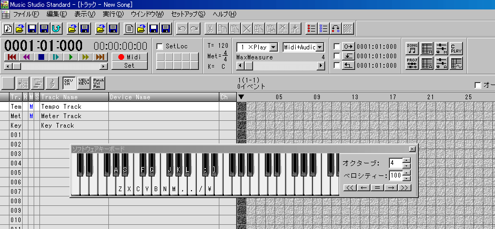The height and width of the screenshot is (229, 495).
Task: Open the treble clef score editor
Action: point(52,83)
